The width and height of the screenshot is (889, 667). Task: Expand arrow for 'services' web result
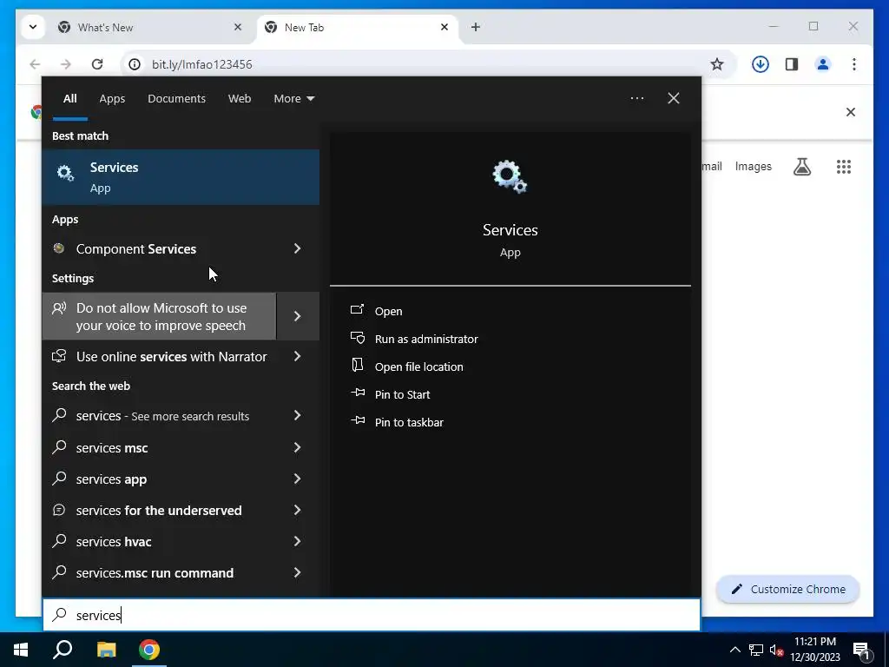point(298,416)
